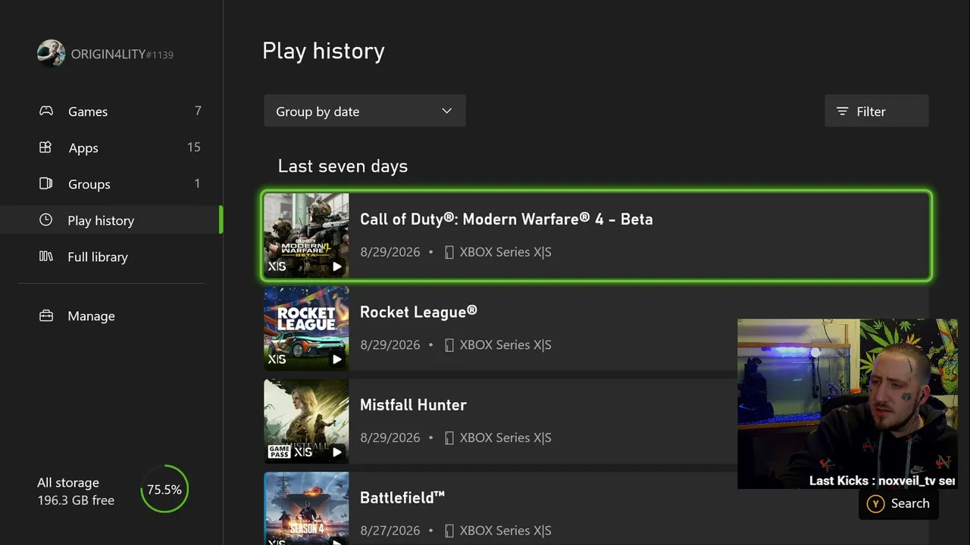Click the play arrow on Mistfall Hunter thumbnail
This screenshot has width=970, height=545.
coord(336,453)
